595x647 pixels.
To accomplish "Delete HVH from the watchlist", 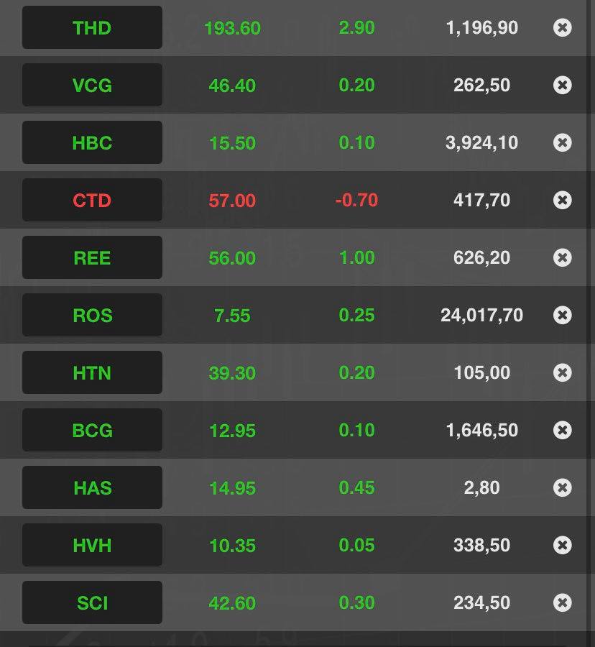I will coord(563,545).
